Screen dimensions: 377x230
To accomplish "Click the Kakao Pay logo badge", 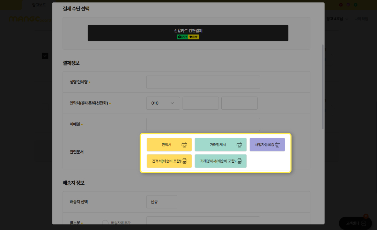I will pos(194,37).
